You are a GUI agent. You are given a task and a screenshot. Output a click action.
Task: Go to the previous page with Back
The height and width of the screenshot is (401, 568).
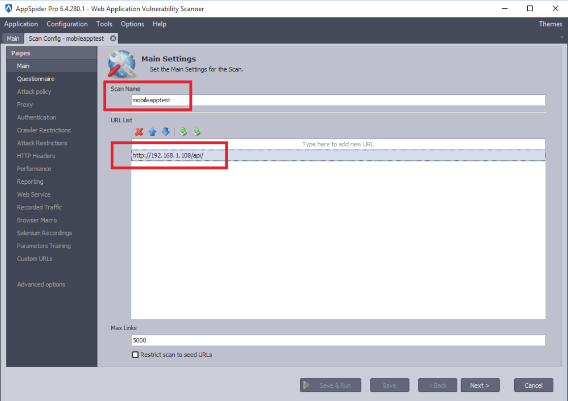[438, 385]
